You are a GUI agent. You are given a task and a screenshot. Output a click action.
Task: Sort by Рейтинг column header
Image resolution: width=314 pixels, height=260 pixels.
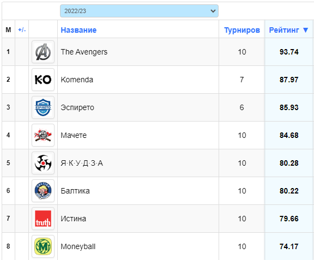tap(284, 30)
